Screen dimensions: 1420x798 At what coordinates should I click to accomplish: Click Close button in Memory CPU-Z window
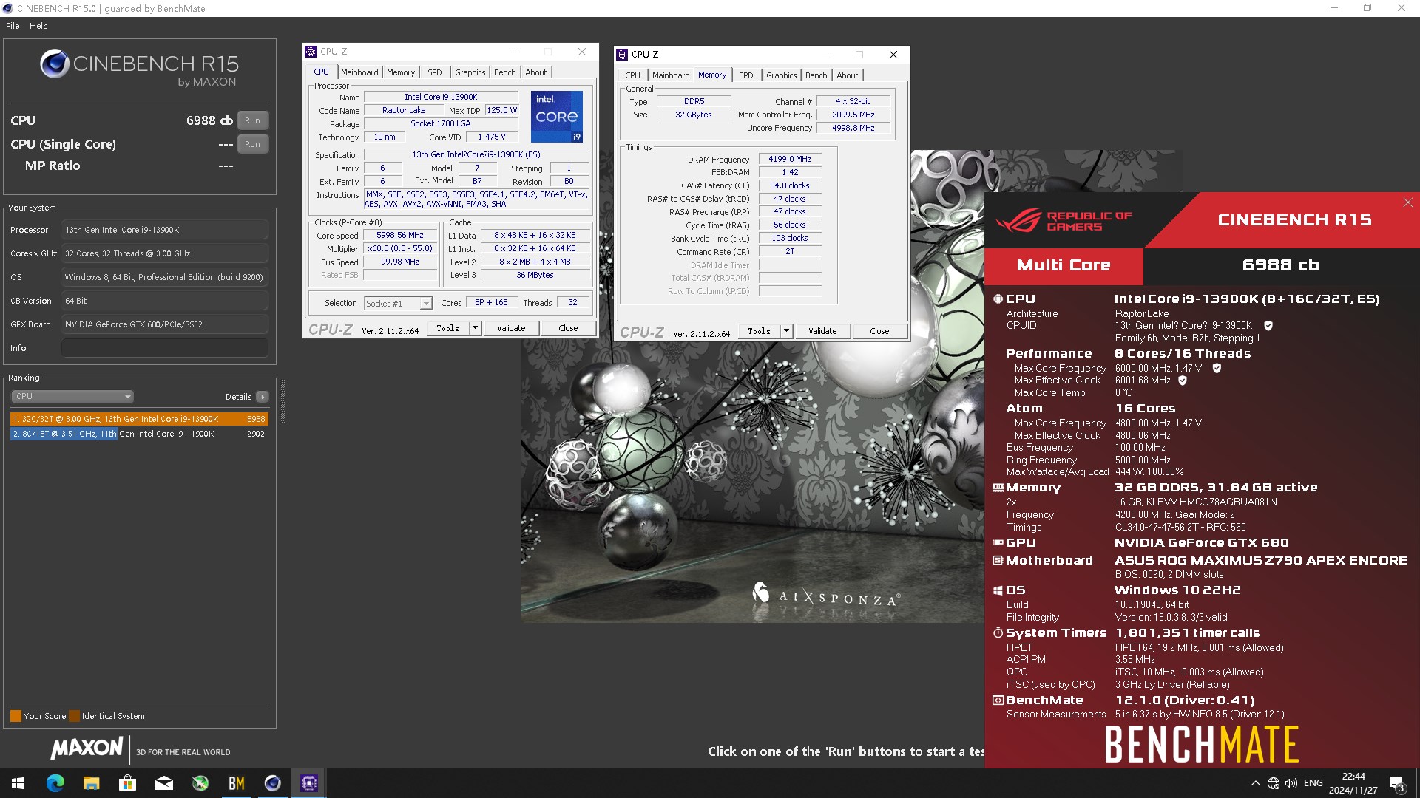[x=879, y=331]
